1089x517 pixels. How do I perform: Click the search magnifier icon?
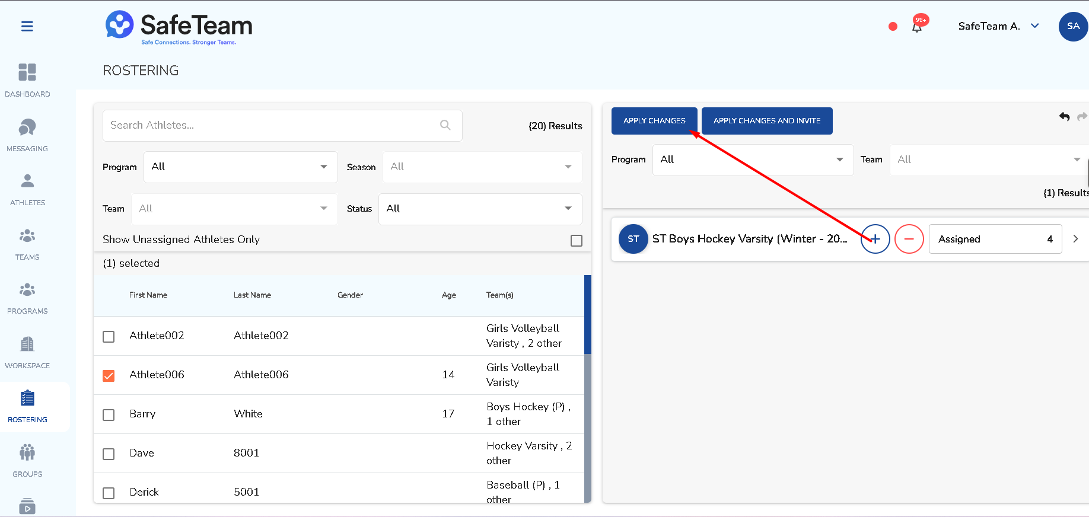445,125
